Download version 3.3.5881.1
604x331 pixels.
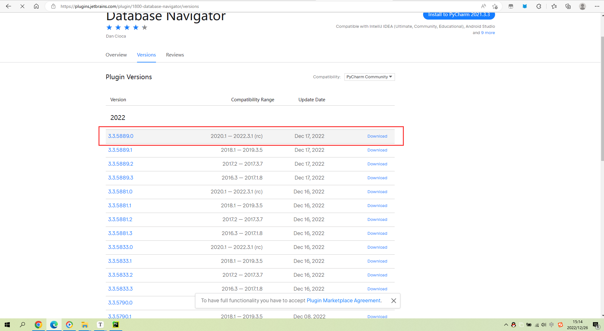coord(377,206)
